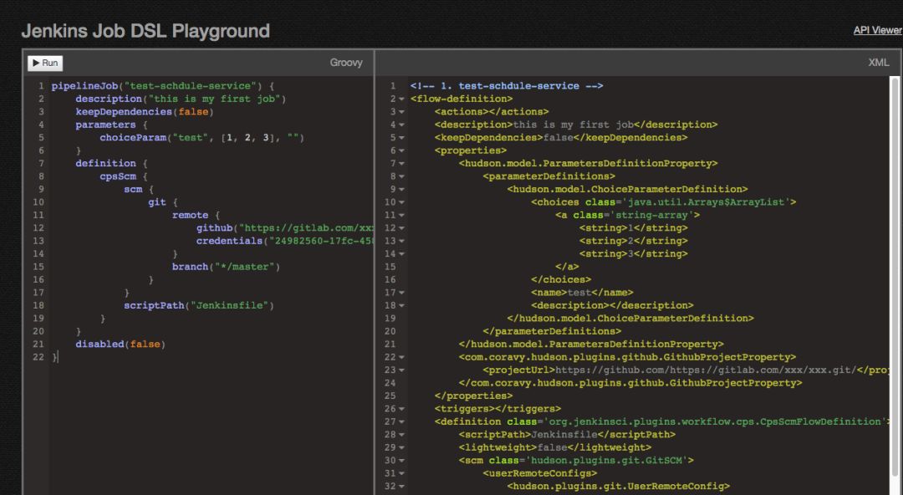Toggle fold on XML line 30 scm class

401,461
